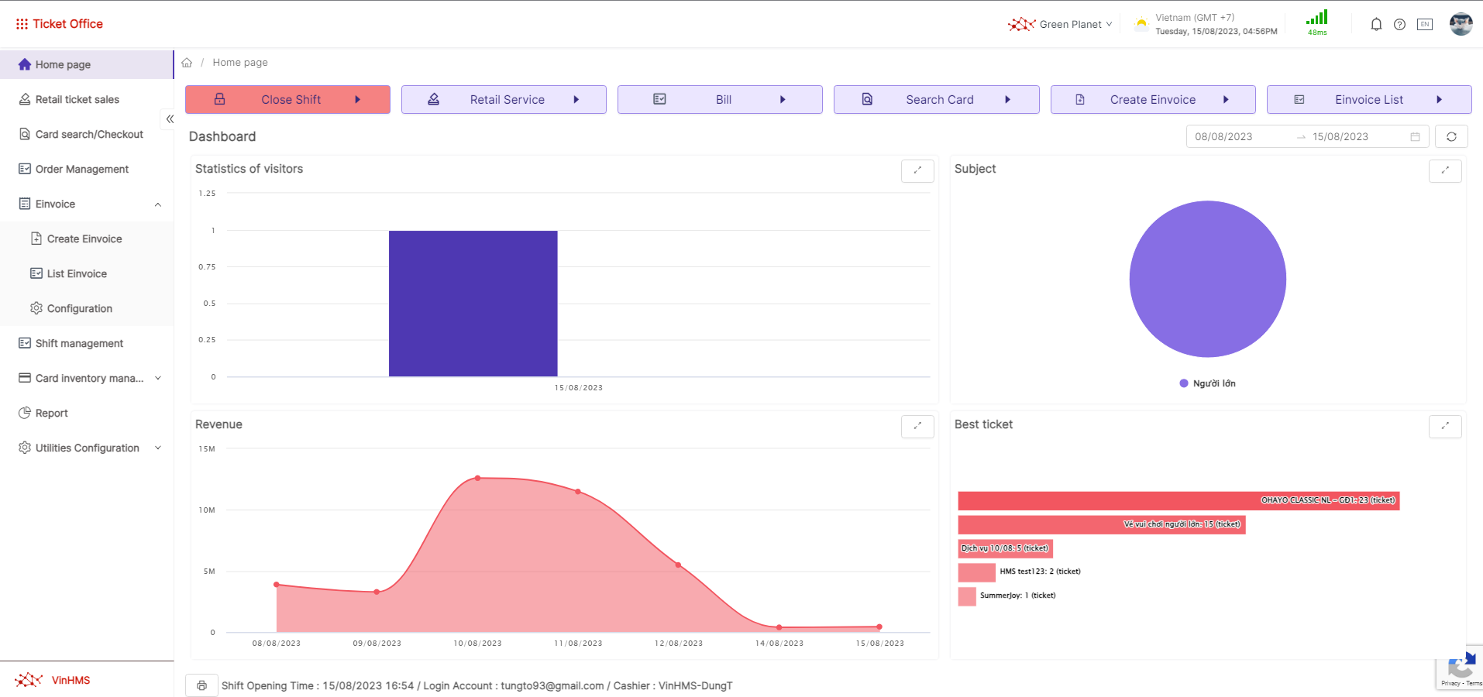
Task: Expand the Statistics of visitors chart
Action: (917, 170)
